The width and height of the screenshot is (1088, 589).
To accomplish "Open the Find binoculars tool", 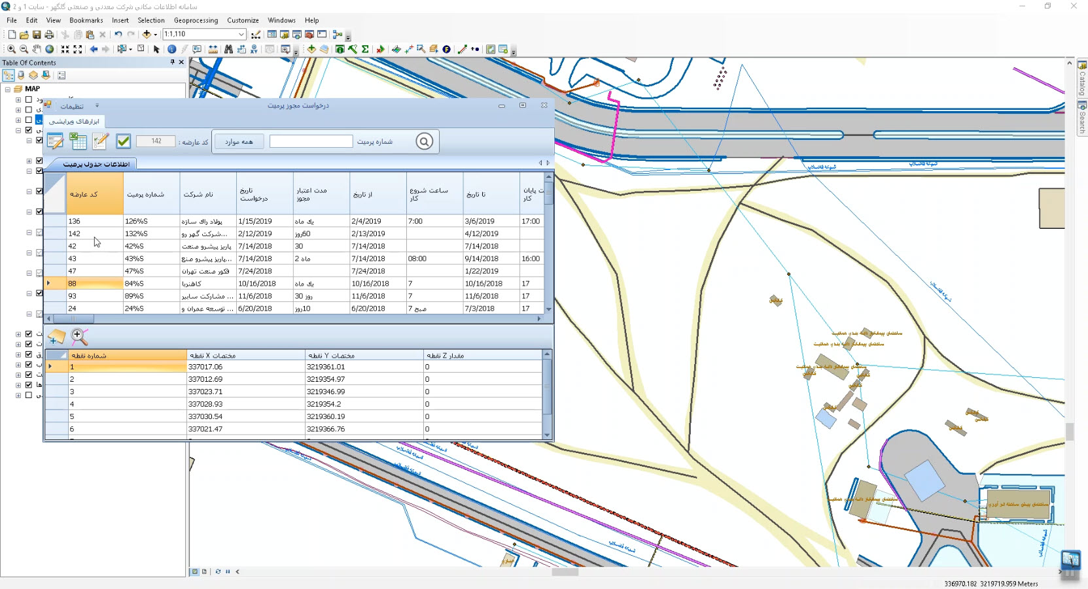I will (228, 49).
